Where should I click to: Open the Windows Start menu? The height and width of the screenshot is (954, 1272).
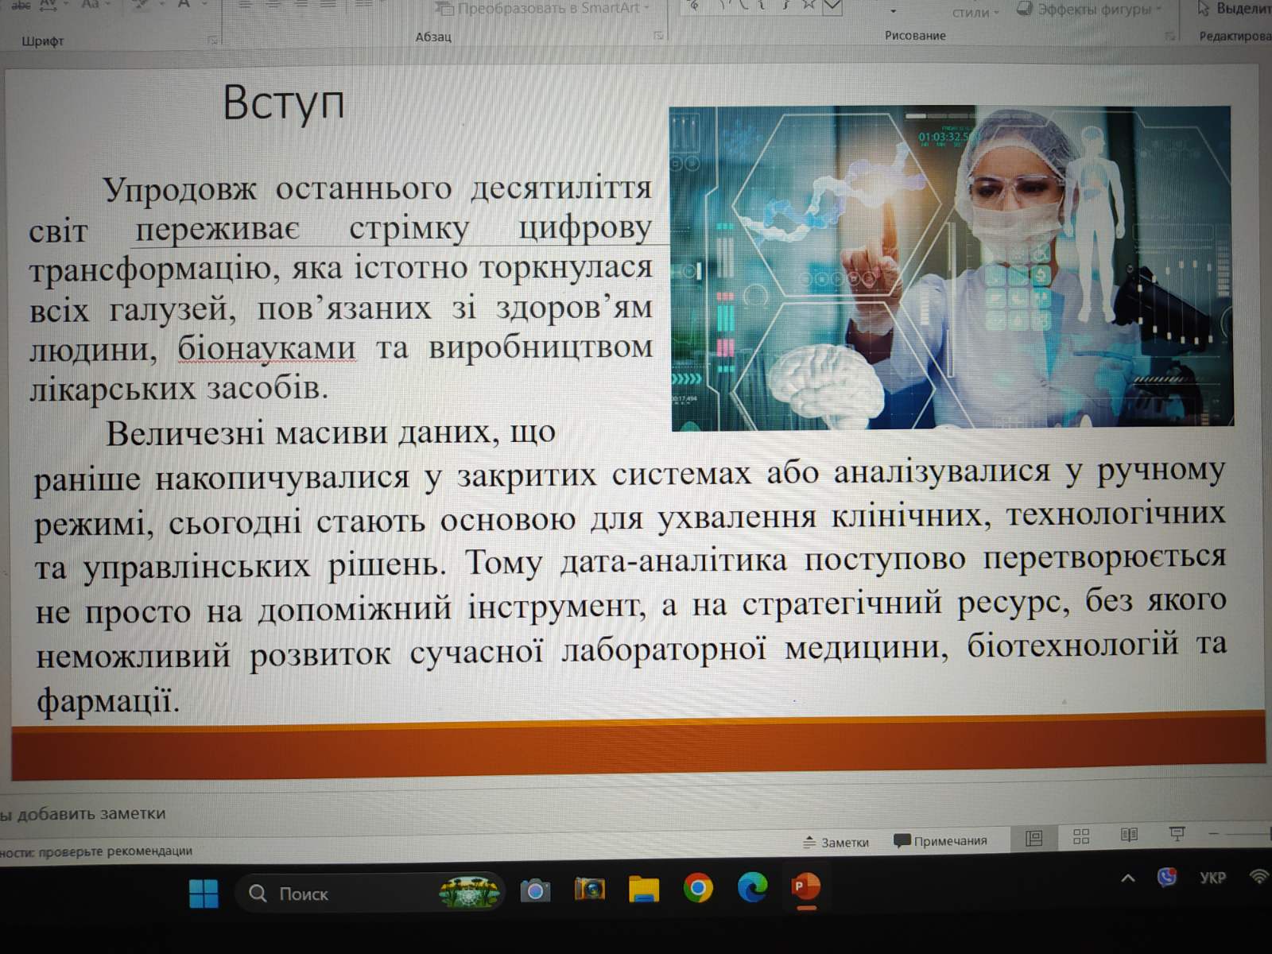point(204,894)
